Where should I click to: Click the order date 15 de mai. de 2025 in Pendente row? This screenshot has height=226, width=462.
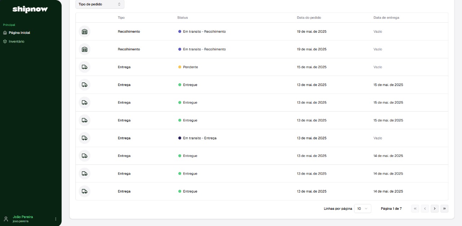[312, 67]
